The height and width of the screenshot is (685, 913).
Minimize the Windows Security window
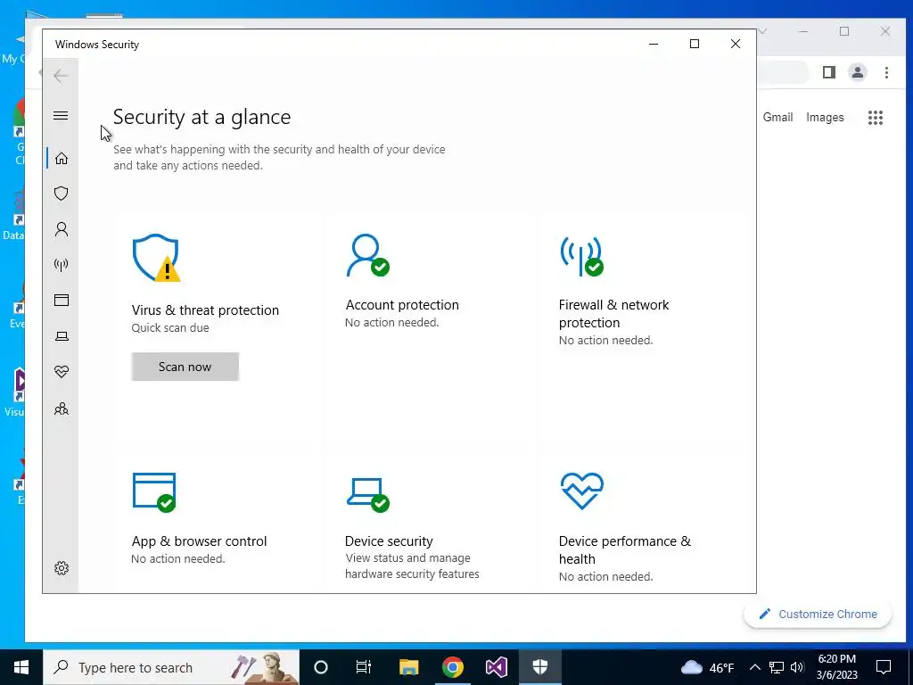click(654, 44)
